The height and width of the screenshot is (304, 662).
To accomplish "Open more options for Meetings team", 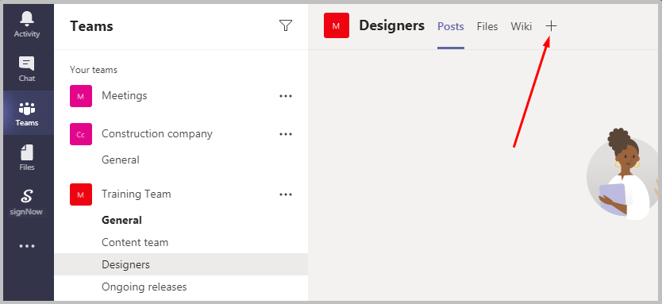I will point(286,96).
